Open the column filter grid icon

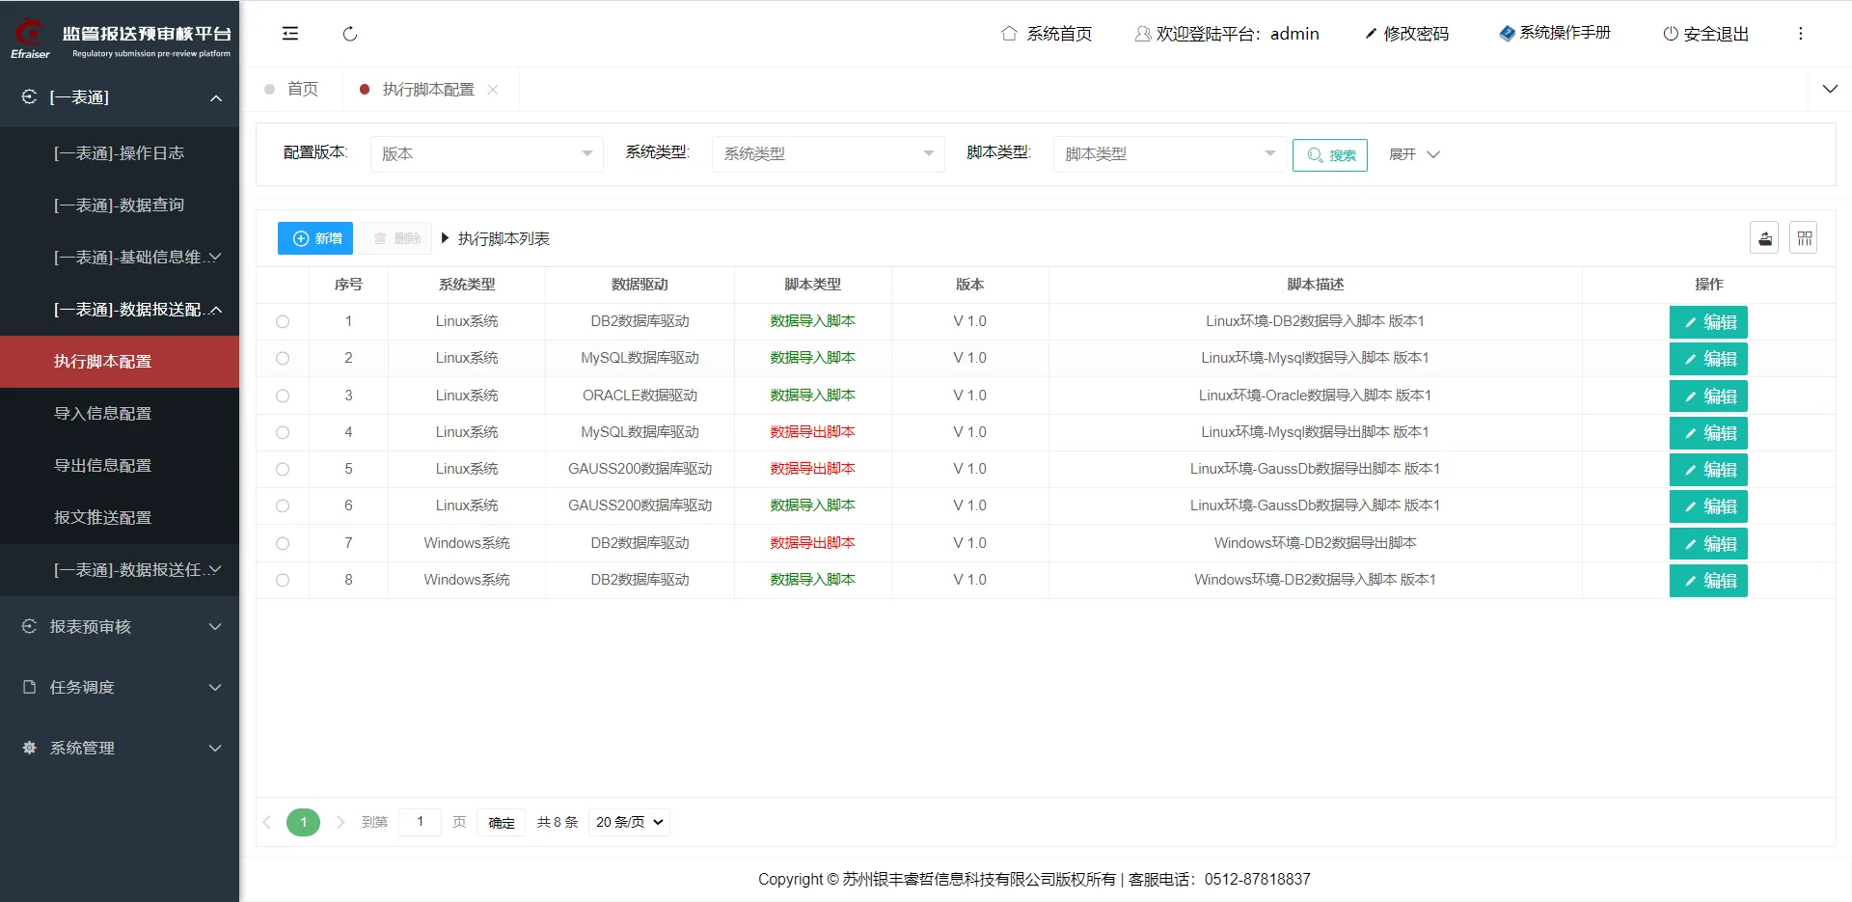pyautogui.click(x=1804, y=238)
